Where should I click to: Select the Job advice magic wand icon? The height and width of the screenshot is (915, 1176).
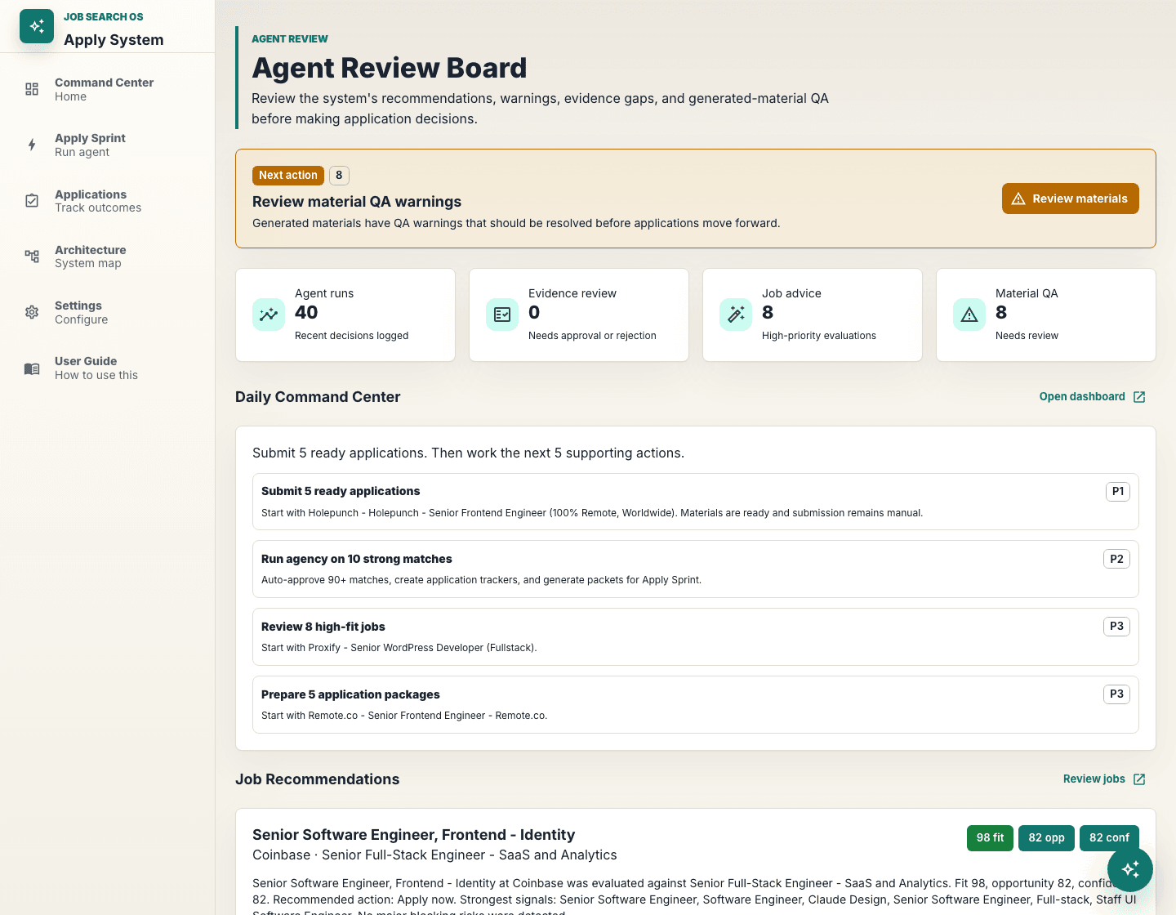(736, 315)
